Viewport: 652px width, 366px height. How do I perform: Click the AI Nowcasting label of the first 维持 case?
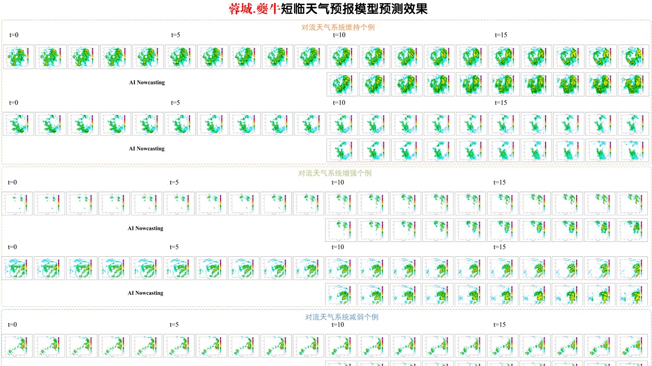tap(147, 82)
